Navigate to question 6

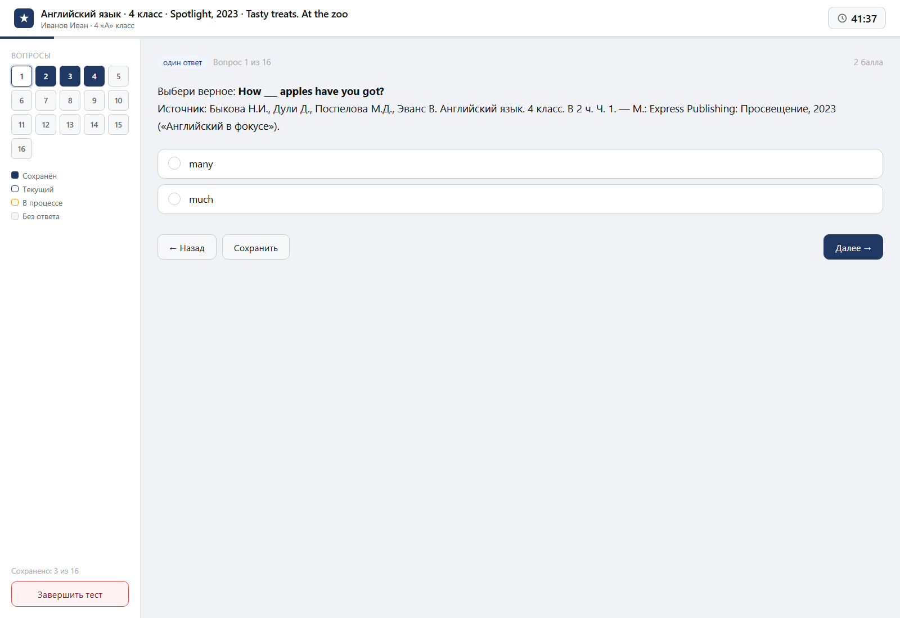(21, 101)
